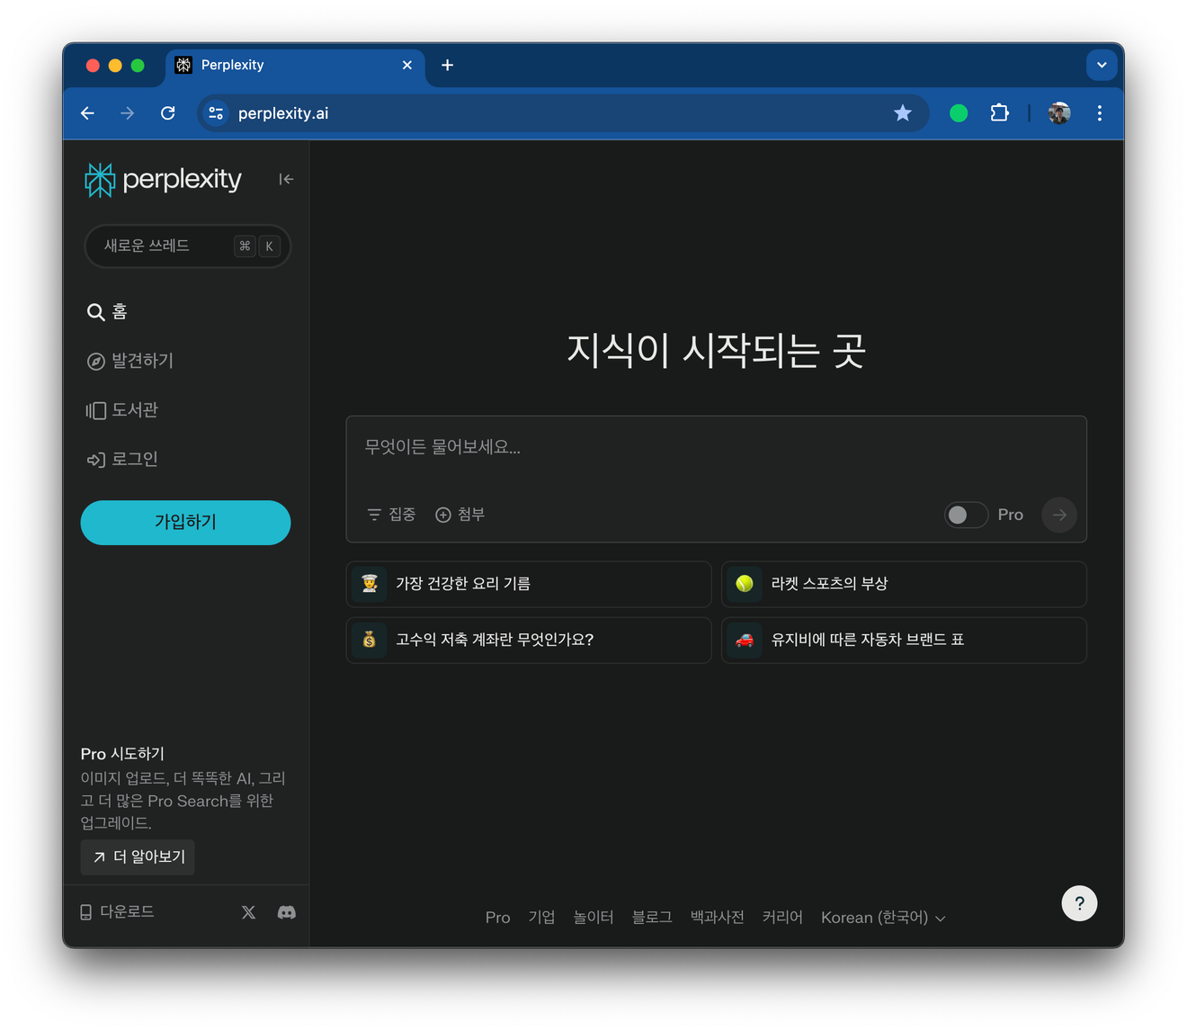Click the tennis ball emoji on racket sports card
The image size is (1187, 1031).
tap(745, 584)
